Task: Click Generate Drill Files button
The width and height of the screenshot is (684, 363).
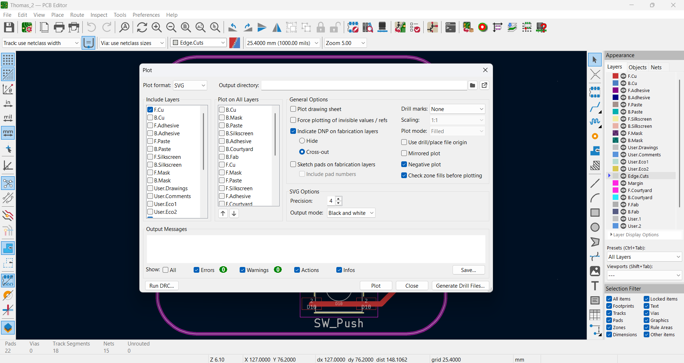Action: 460,286
